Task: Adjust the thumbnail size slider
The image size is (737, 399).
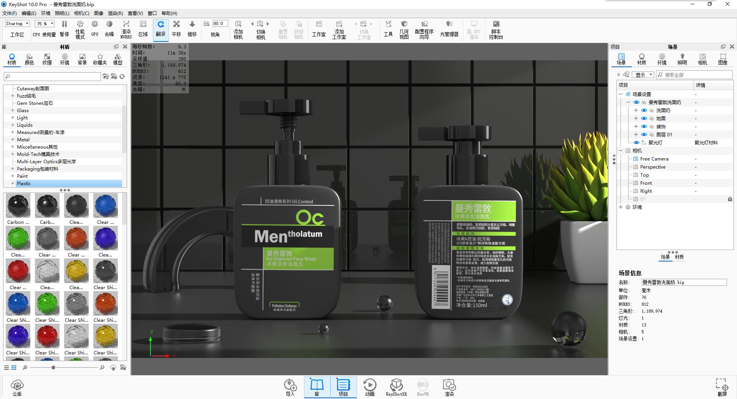Action: (53, 368)
